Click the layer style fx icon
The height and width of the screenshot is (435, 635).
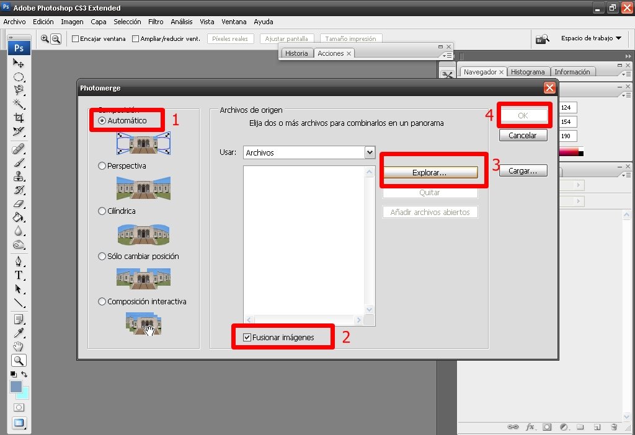[530, 427]
